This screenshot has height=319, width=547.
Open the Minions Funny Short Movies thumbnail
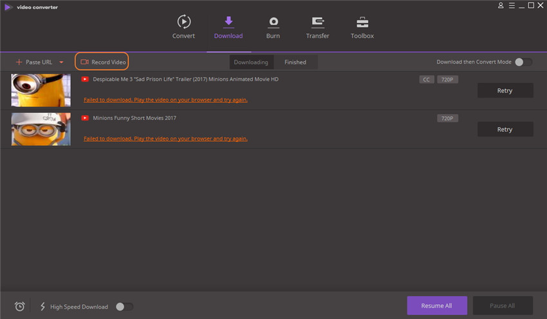click(41, 129)
